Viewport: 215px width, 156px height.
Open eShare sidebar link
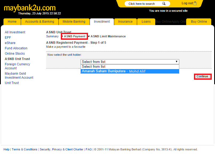(10, 43)
